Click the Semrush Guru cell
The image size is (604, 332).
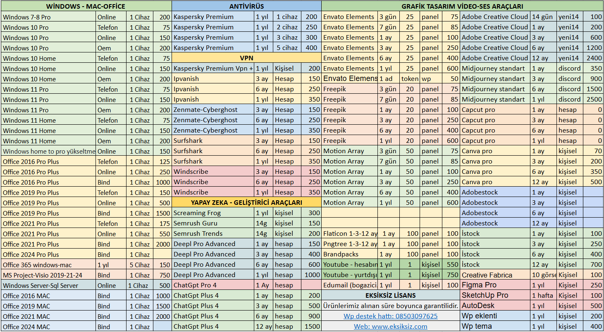[213, 223]
